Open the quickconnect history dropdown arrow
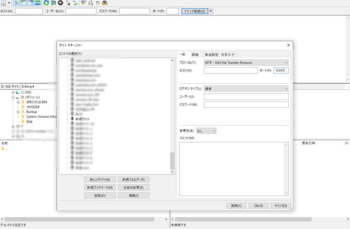Screen dimensions: 350x229 point(211,11)
